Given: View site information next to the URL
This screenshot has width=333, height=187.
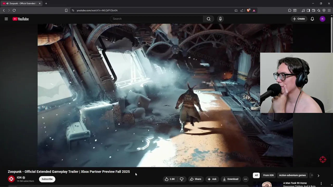Looking at the screenshot, I should click(73, 10).
